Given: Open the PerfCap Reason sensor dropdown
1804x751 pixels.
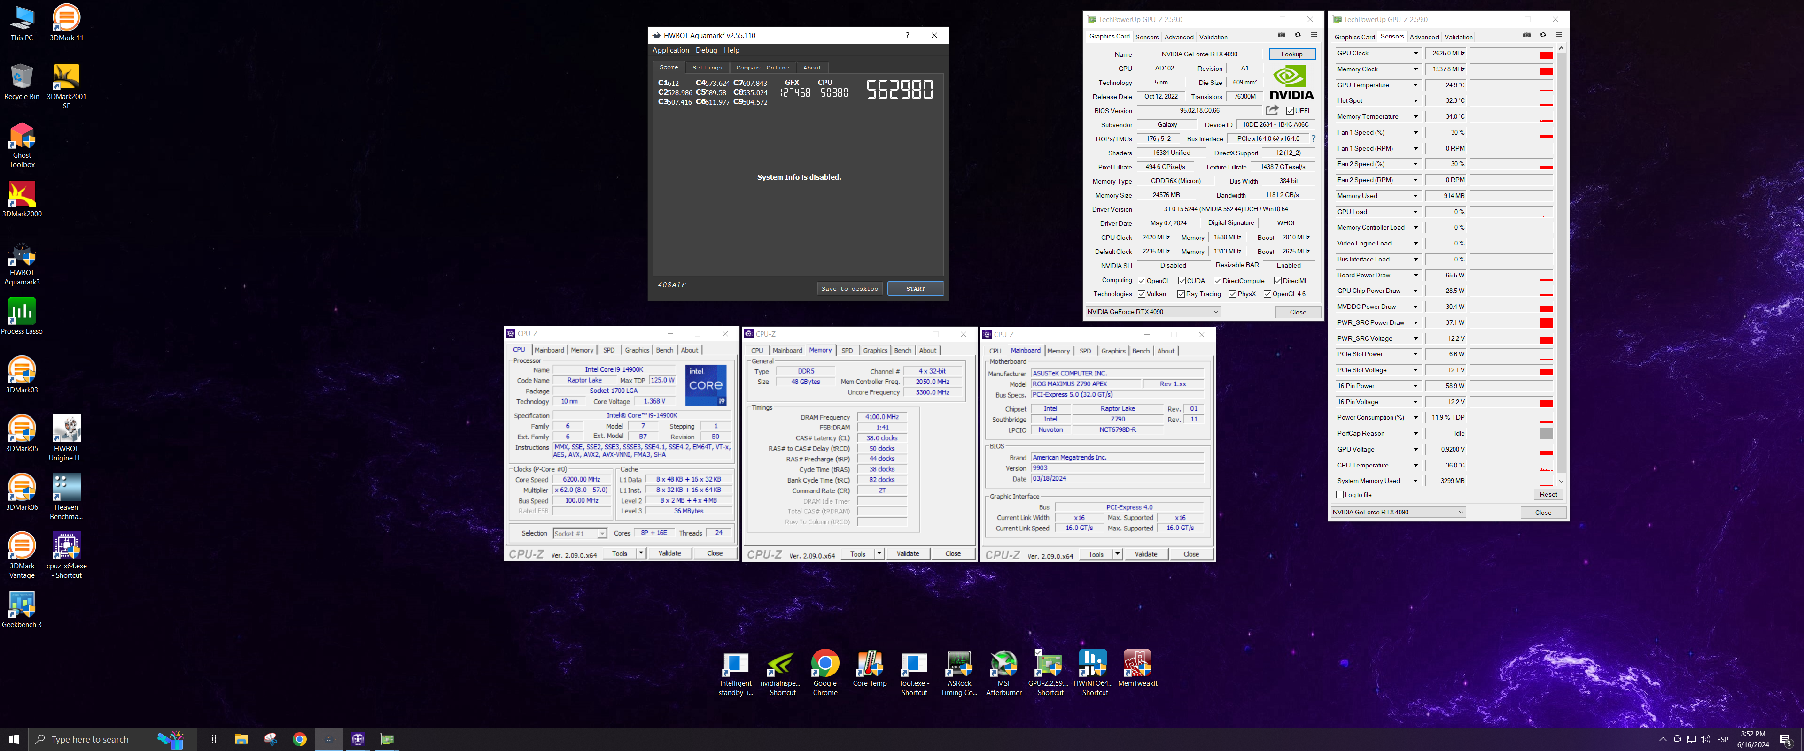Looking at the screenshot, I should pyautogui.click(x=1415, y=433).
